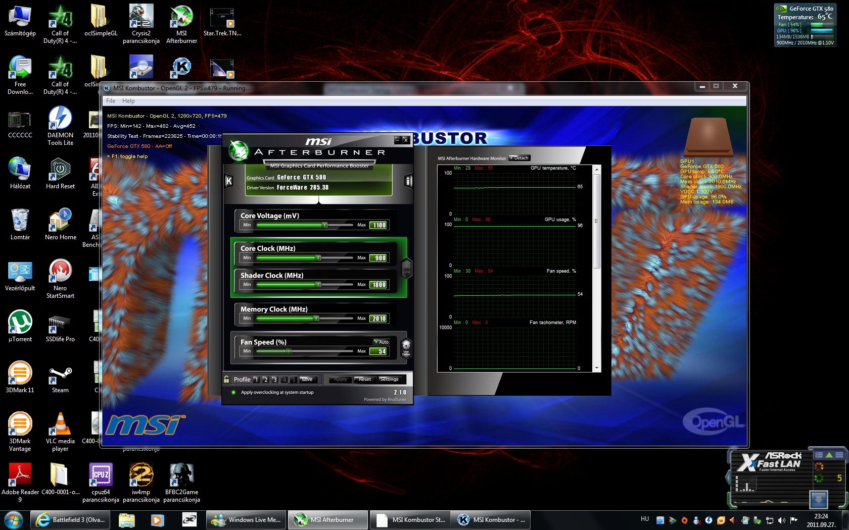Click the Core Clock value field 900
The width and height of the screenshot is (849, 530).
[379, 258]
